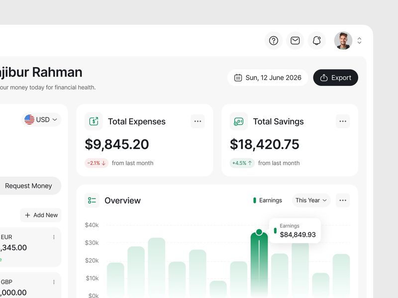The width and height of the screenshot is (398, 298).
Task: Click the user profile avatar photo
Action: click(343, 41)
